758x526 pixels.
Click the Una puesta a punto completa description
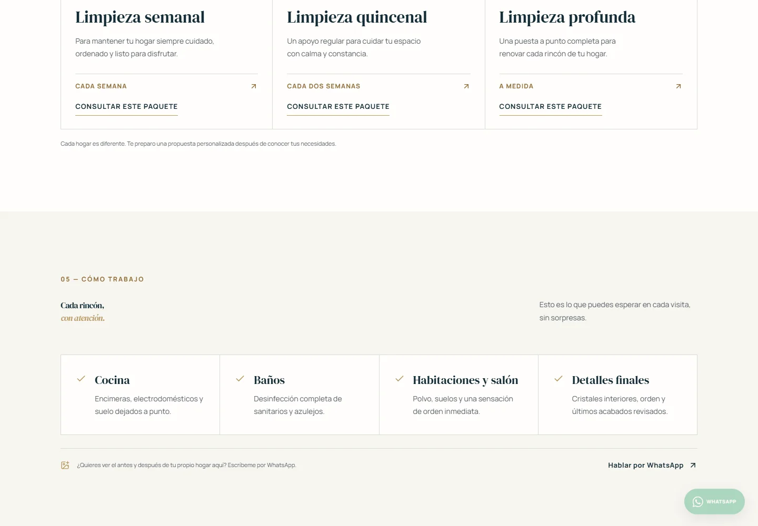(x=557, y=47)
